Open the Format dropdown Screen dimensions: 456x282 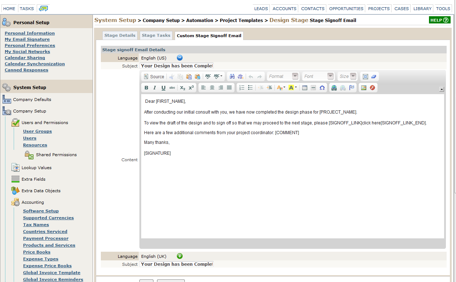coord(283,76)
